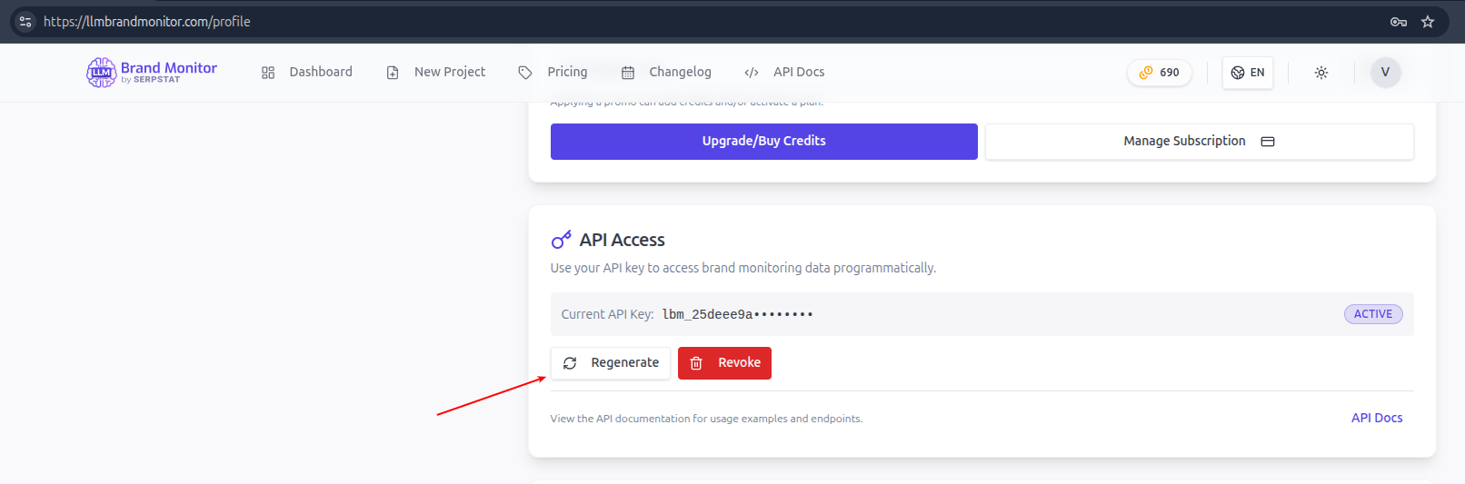Click the Upgrade/Buy Credits button
The image size is (1465, 484).
pyautogui.click(x=764, y=142)
